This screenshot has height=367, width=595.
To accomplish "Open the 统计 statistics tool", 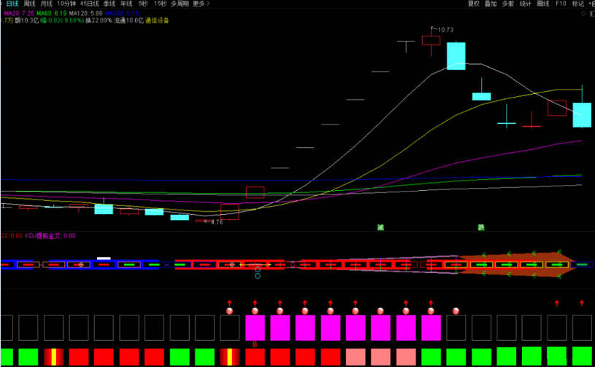I will pyautogui.click(x=526, y=4).
